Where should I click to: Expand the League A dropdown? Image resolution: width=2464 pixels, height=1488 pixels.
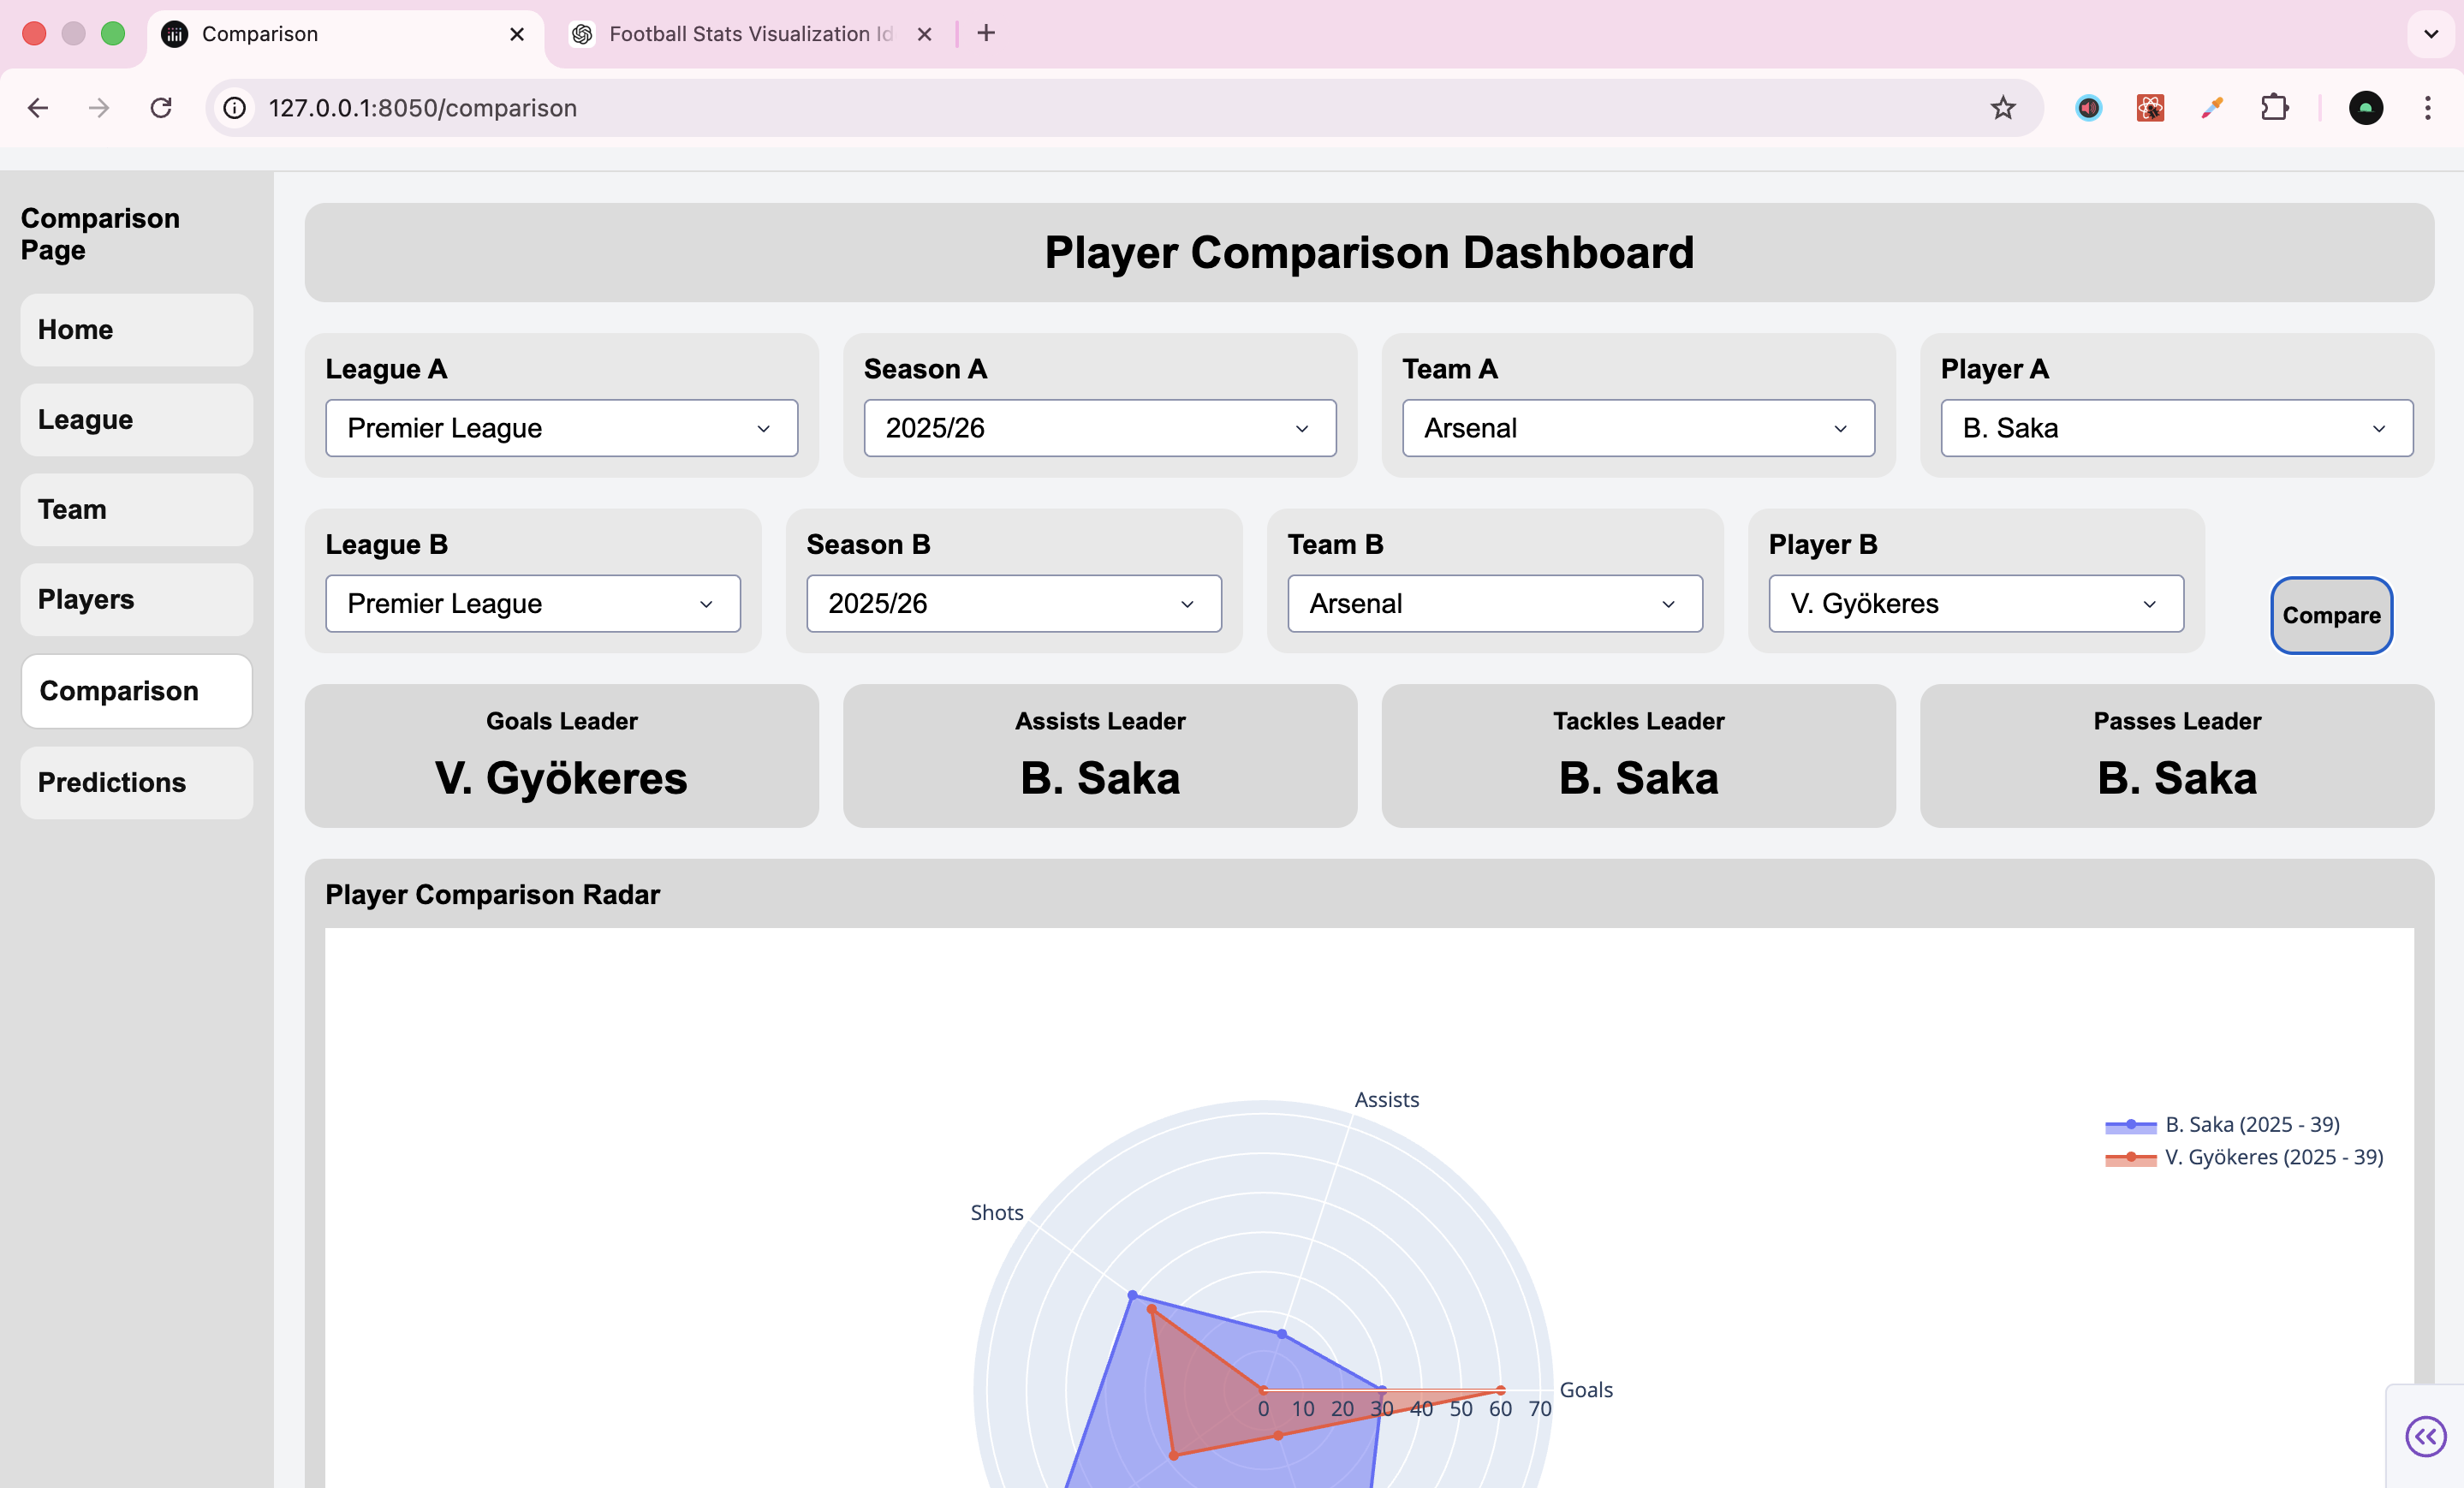(562, 428)
